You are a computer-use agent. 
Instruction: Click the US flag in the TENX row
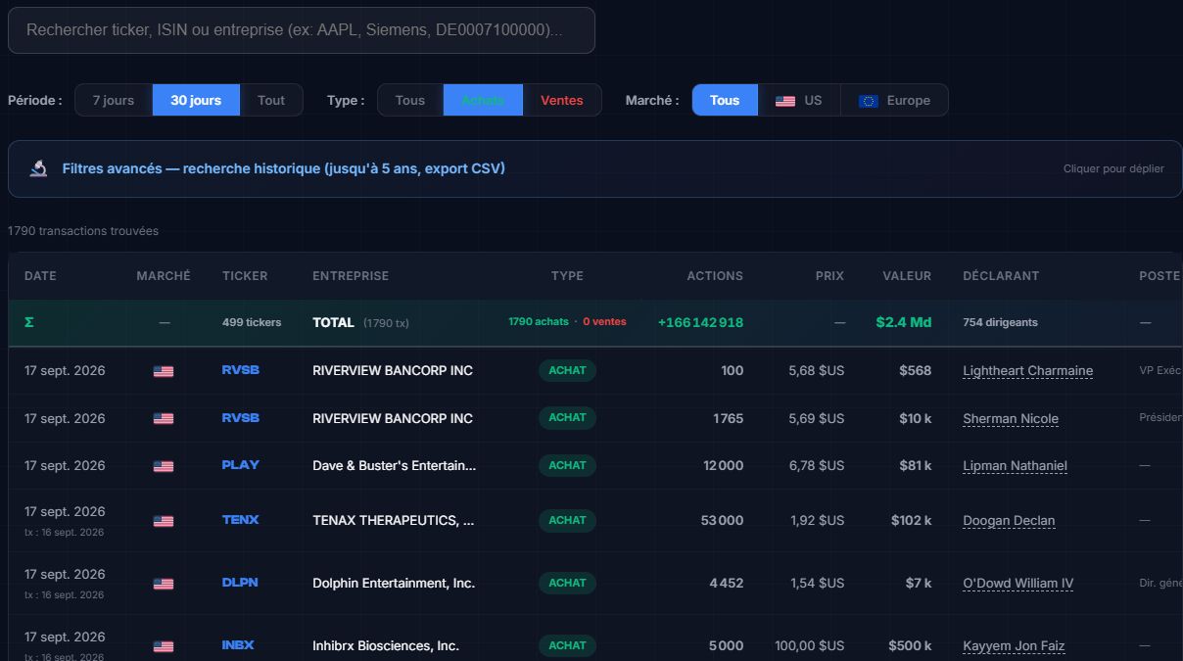(x=164, y=521)
